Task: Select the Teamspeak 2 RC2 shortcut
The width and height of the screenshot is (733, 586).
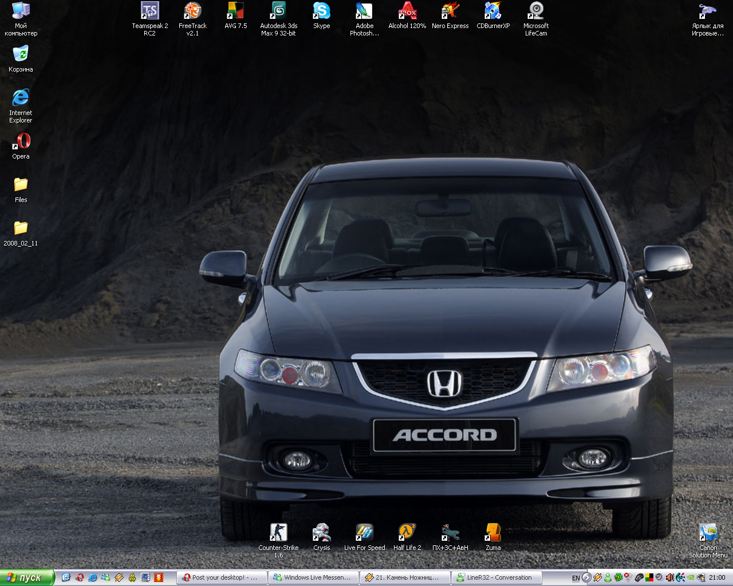Action: tap(150, 19)
